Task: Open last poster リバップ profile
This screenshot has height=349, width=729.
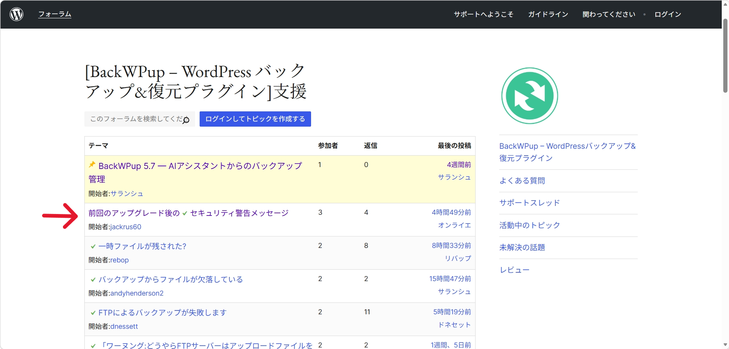Action: [458, 259]
